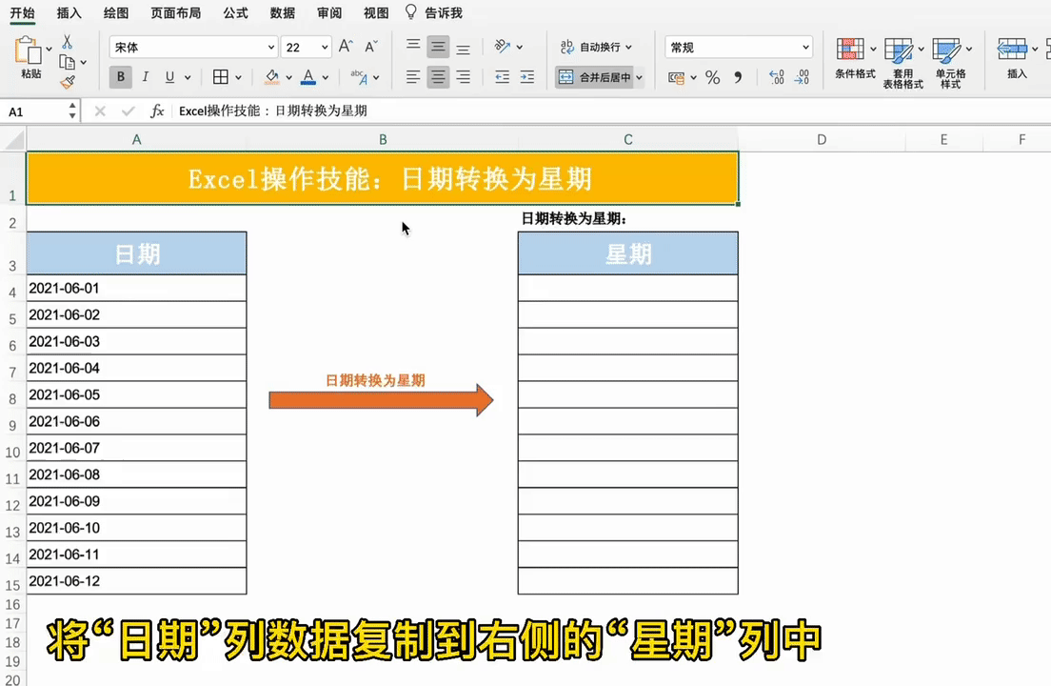Click the select all corner triangle
The height and width of the screenshot is (686, 1051).
tap(13, 139)
